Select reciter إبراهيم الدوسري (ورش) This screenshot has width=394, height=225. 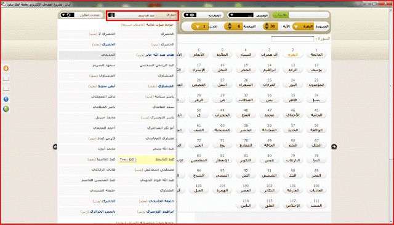tap(147, 212)
